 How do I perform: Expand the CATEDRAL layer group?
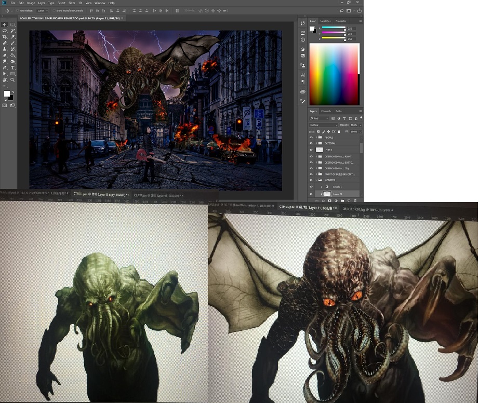316,143
